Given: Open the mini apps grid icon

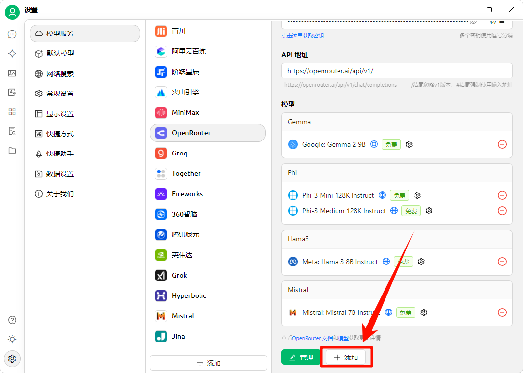Looking at the screenshot, I should tap(12, 112).
